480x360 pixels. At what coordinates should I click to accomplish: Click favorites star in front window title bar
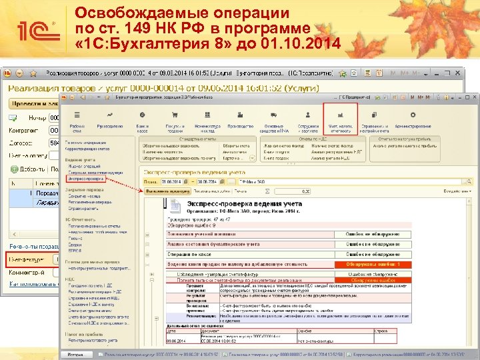(x=107, y=97)
